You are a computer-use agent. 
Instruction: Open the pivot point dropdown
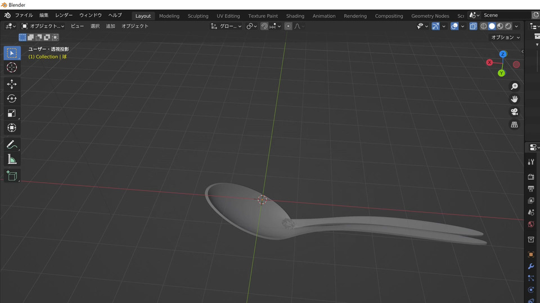tap(252, 26)
